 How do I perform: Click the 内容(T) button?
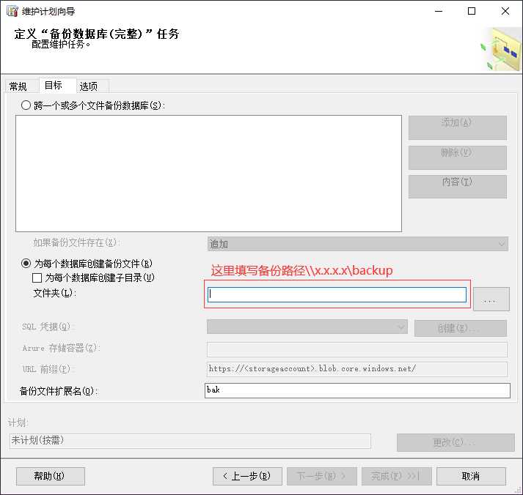click(x=457, y=187)
